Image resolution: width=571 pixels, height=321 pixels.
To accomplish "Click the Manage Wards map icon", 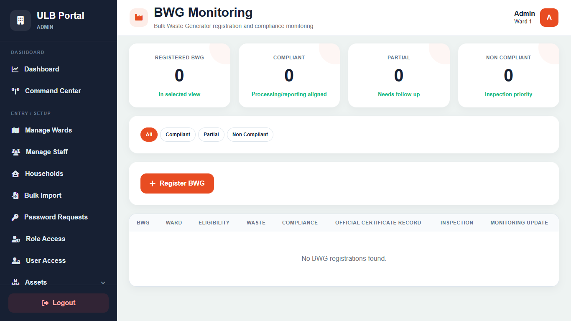I will click(15, 130).
